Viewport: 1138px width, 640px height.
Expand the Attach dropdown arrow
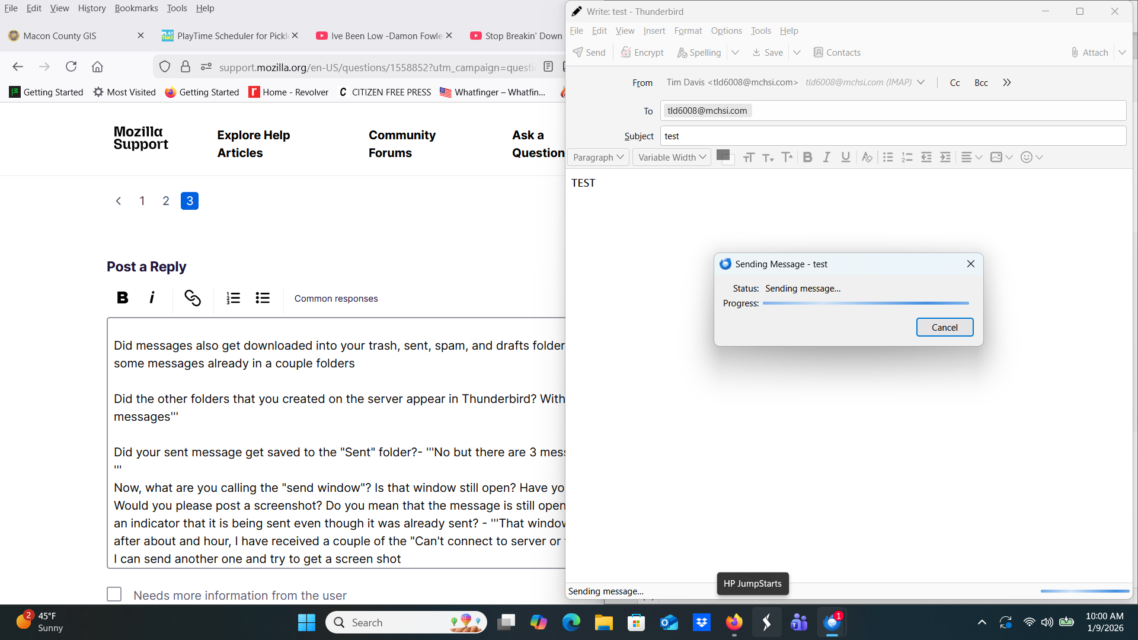pos(1122,52)
